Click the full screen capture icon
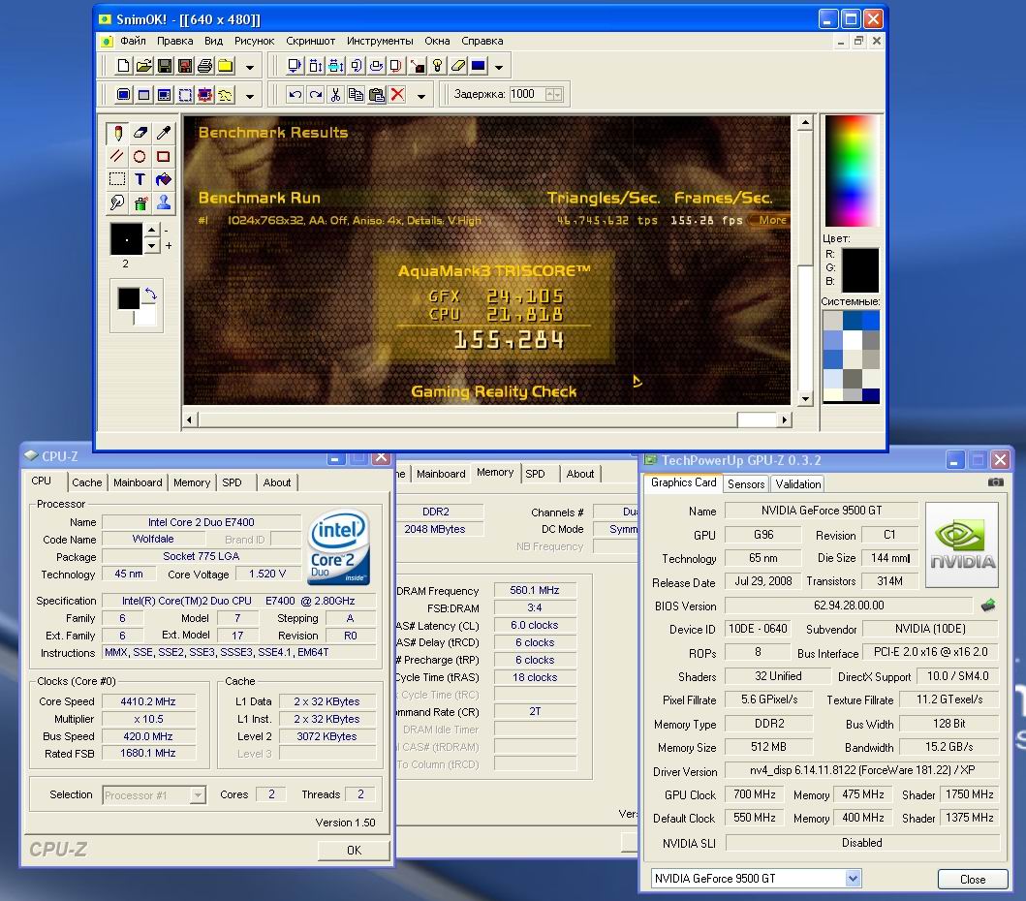This screenshot has height=901, width=1026. (124, 95)
